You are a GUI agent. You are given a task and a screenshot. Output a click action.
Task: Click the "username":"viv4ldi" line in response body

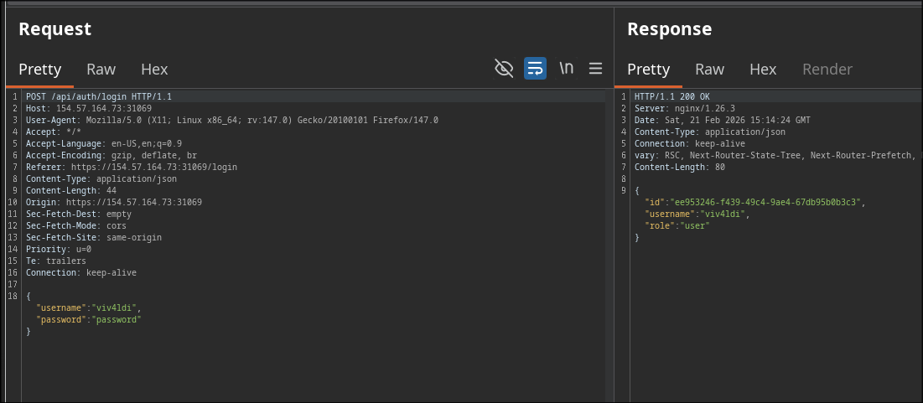coord(697,214)
